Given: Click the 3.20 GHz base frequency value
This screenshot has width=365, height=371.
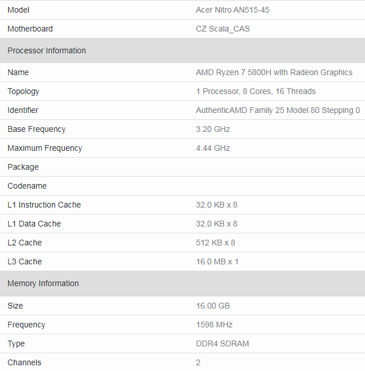Looking at the screenshot, I should (213, 129).
